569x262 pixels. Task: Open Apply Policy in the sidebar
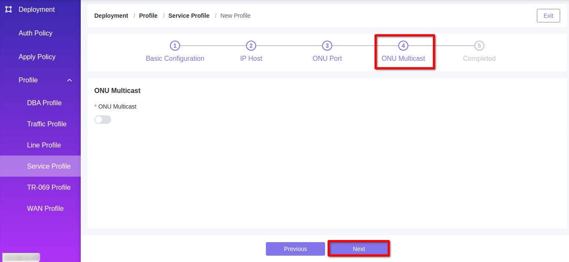(x=37, y=57)
